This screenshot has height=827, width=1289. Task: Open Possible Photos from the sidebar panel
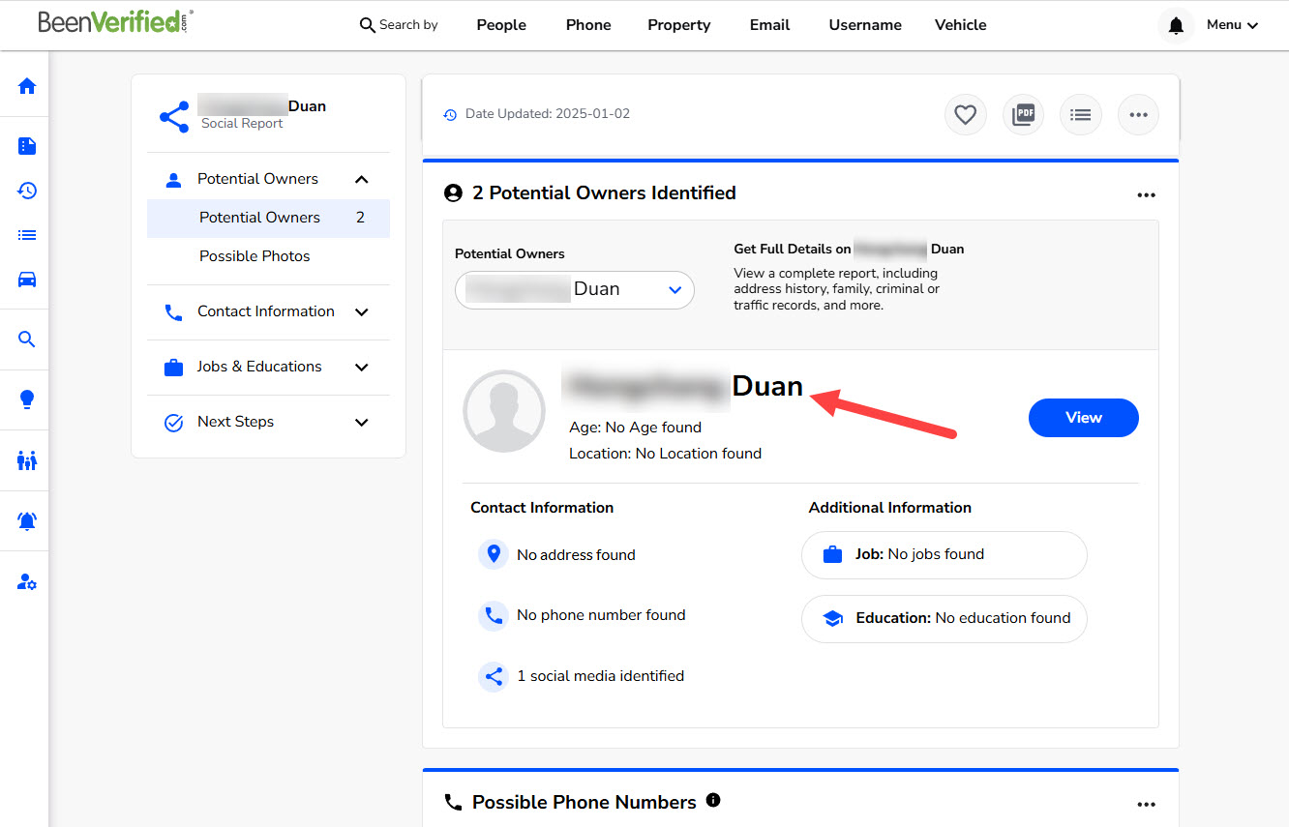[254, 255]
